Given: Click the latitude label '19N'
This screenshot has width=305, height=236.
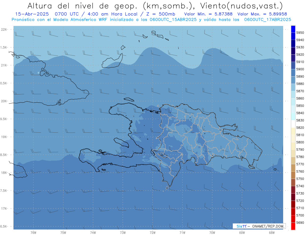Looking at the screenshot, I should point(4,137).
